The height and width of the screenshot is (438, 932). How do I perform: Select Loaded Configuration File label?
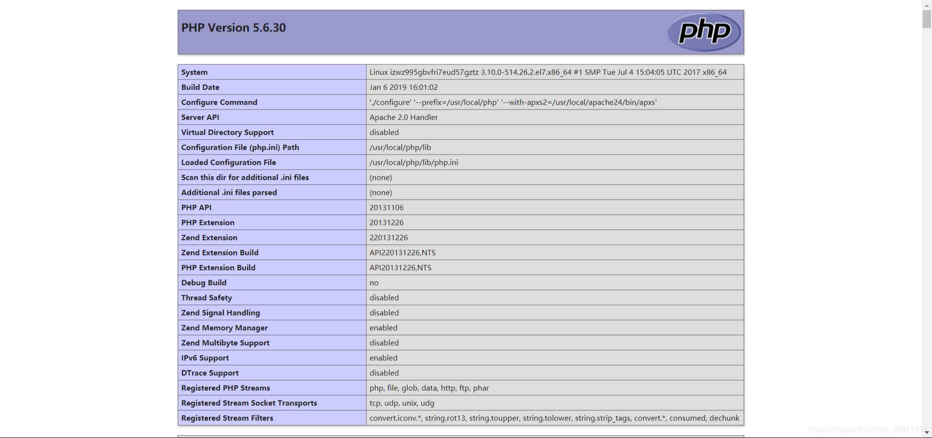[229, 162]
